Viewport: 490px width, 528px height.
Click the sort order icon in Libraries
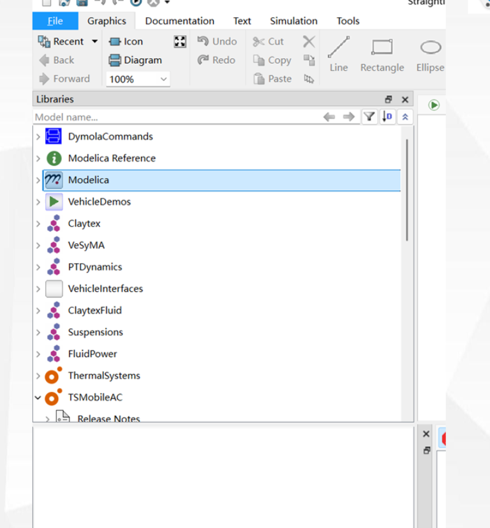(x=388, y=117)
